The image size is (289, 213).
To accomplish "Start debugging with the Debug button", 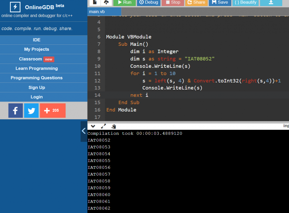I will click(x=148, y=3).
